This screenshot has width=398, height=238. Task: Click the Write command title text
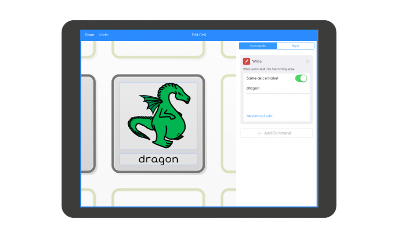(x=257, y=61)
